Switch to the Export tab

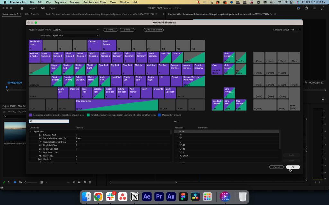(53, 8)
